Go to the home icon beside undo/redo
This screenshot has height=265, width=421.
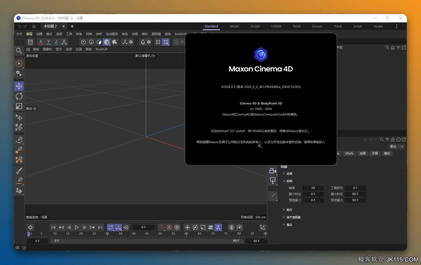pyautogui.click(x=34, y=26)
